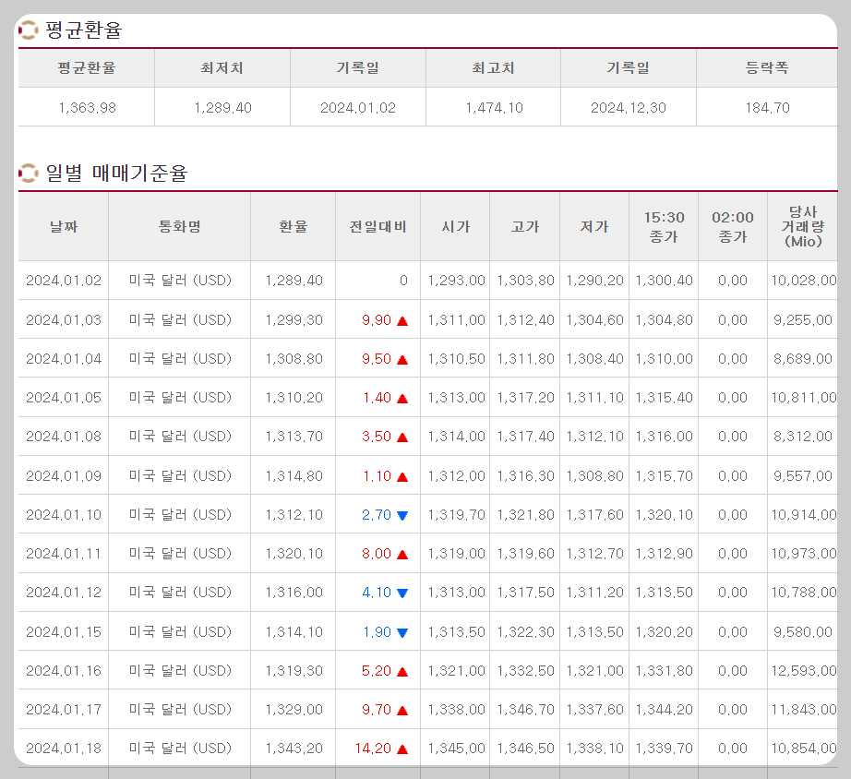Select exchange rate 1,299.30
The width and height of the screenshot is (851, 779).
(x=294, y=319)
